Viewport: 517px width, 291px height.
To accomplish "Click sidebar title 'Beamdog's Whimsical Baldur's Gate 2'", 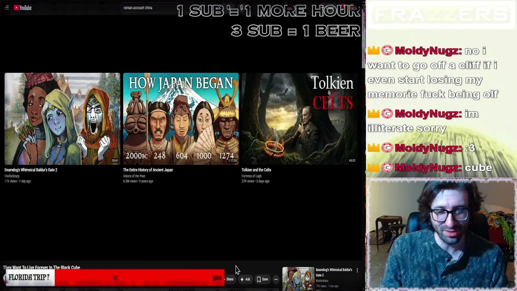I will click(x=334, y=272).
